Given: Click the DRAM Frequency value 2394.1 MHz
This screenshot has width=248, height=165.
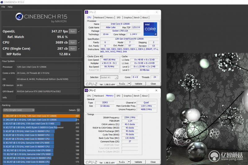Looking at the screenshot, I should pyautogui.click(x=130, y=117).
